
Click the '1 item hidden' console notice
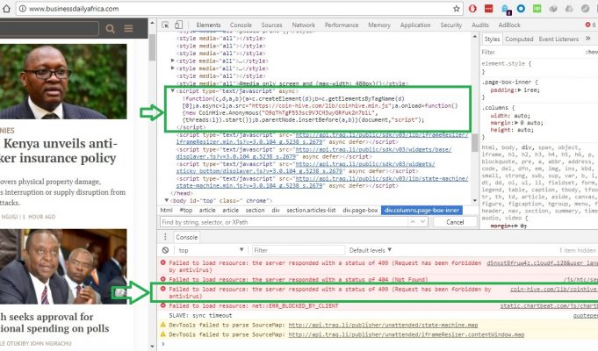tap(578, 250)
